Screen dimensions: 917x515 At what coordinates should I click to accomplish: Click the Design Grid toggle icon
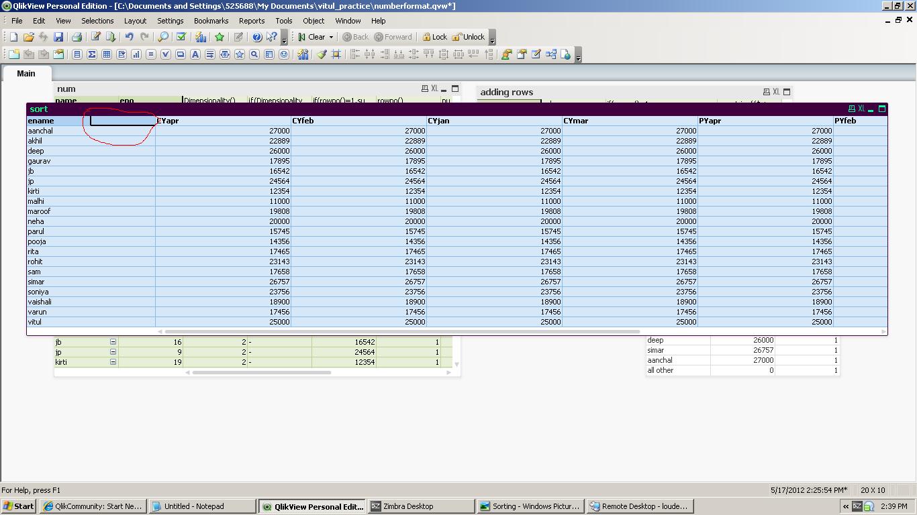(336, 55)
